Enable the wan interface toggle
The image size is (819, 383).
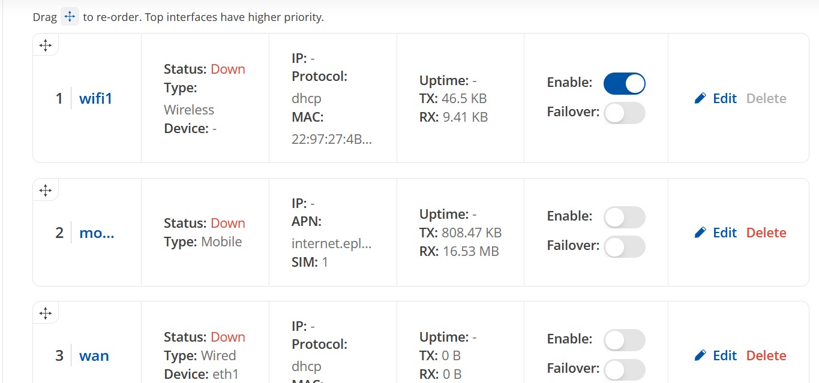[x=624, y=340]
